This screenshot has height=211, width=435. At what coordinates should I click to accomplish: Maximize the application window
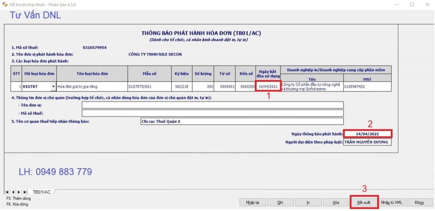tap(412, 4)
